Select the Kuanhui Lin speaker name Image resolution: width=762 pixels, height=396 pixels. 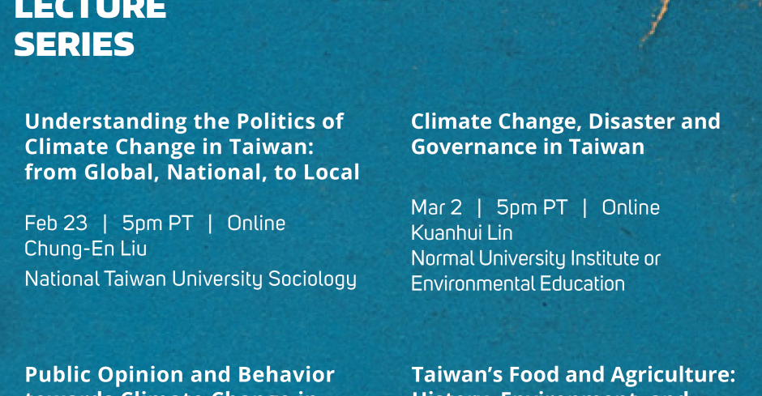point(462,233)
